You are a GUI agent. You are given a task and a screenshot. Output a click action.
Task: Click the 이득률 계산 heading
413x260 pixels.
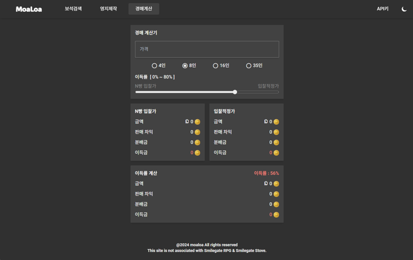coord(146,173)
